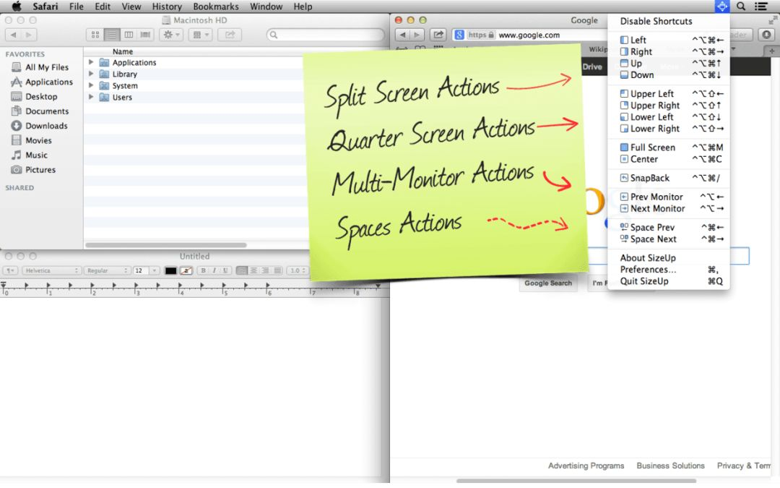Open Music in Finder sidebar

pyautogui.click(x=30, y=155)
